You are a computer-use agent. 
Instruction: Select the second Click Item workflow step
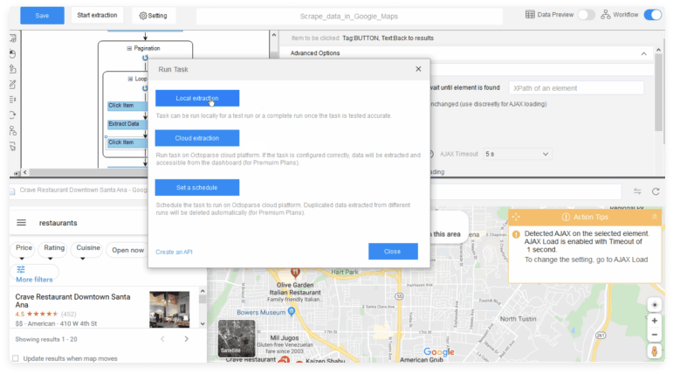pyautogui.click(x=127, y=142)
